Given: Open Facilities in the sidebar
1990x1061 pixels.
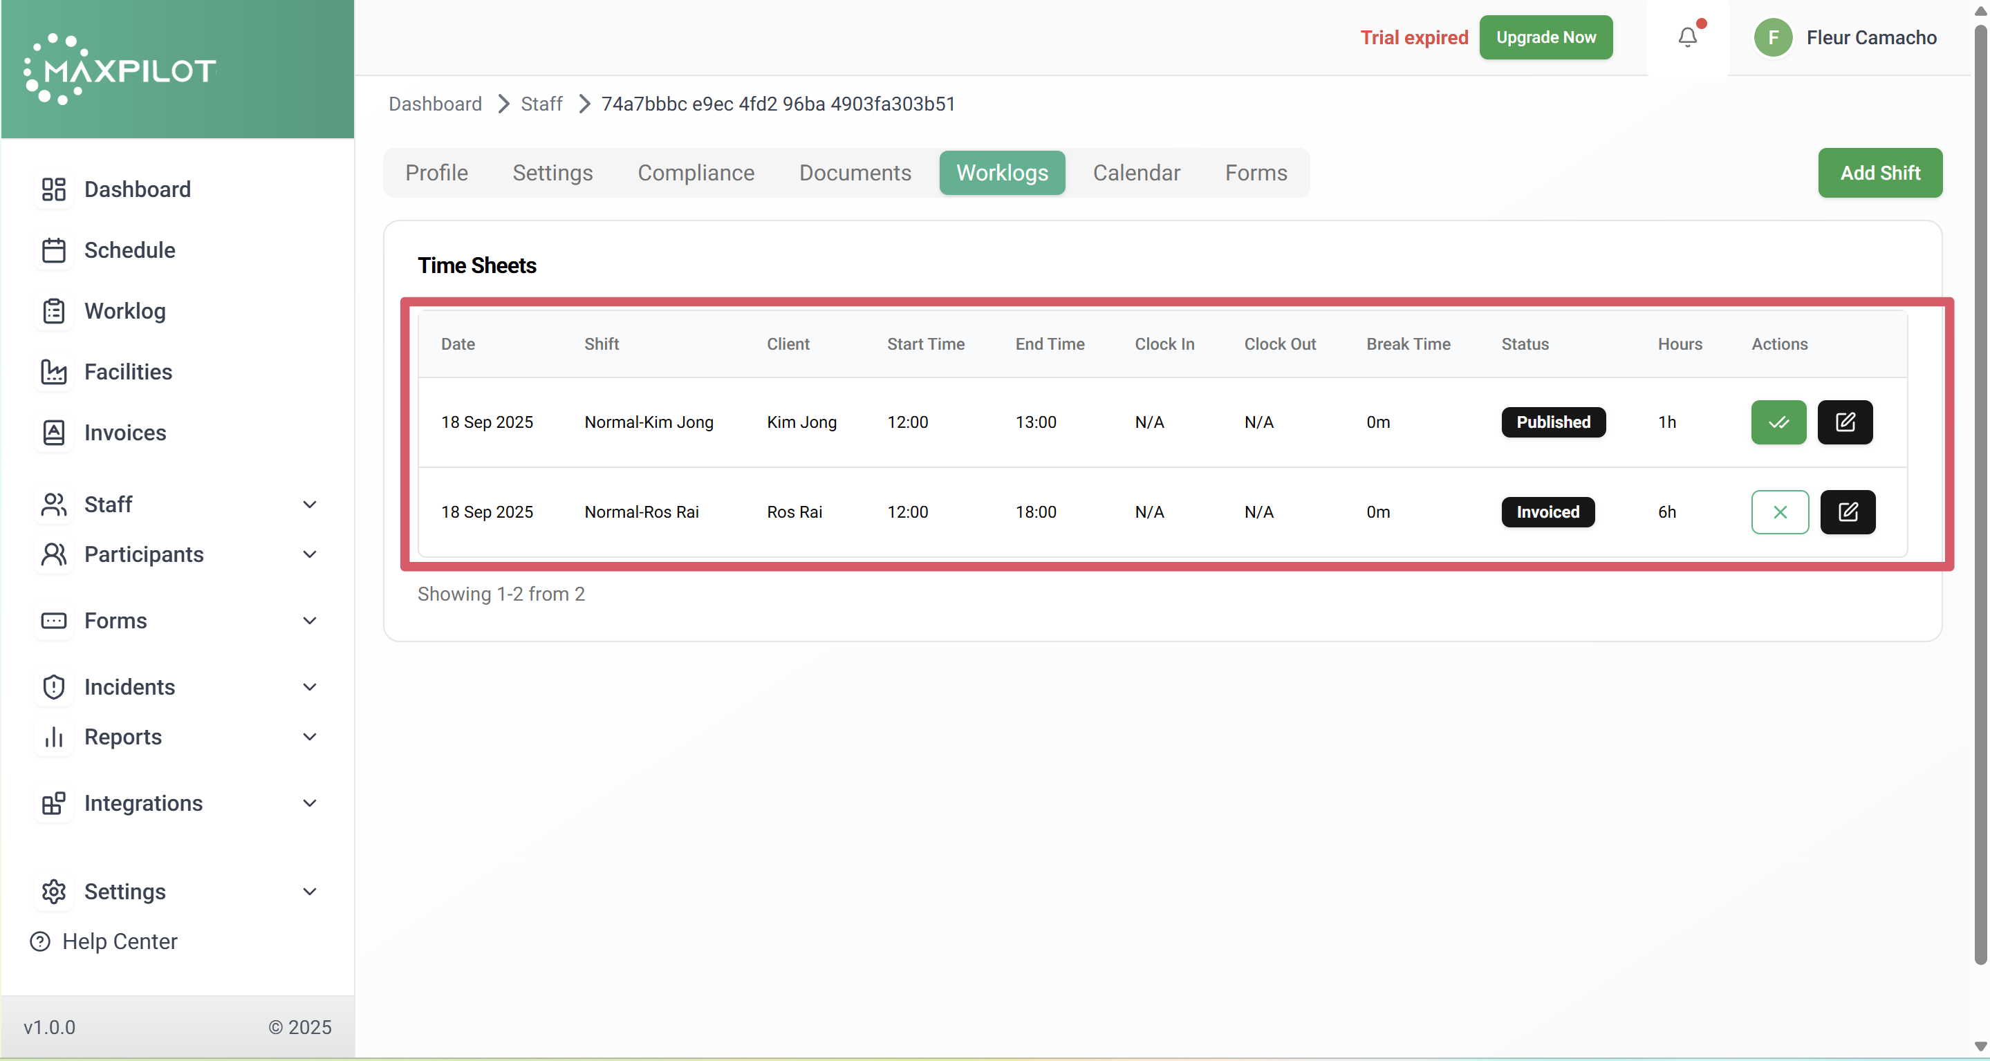Looking at the screenshot, I should pos(127,371).
